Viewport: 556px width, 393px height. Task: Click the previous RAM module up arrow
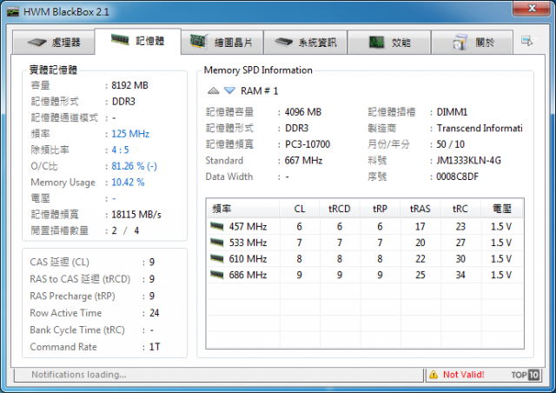click(x=213, y=90)
